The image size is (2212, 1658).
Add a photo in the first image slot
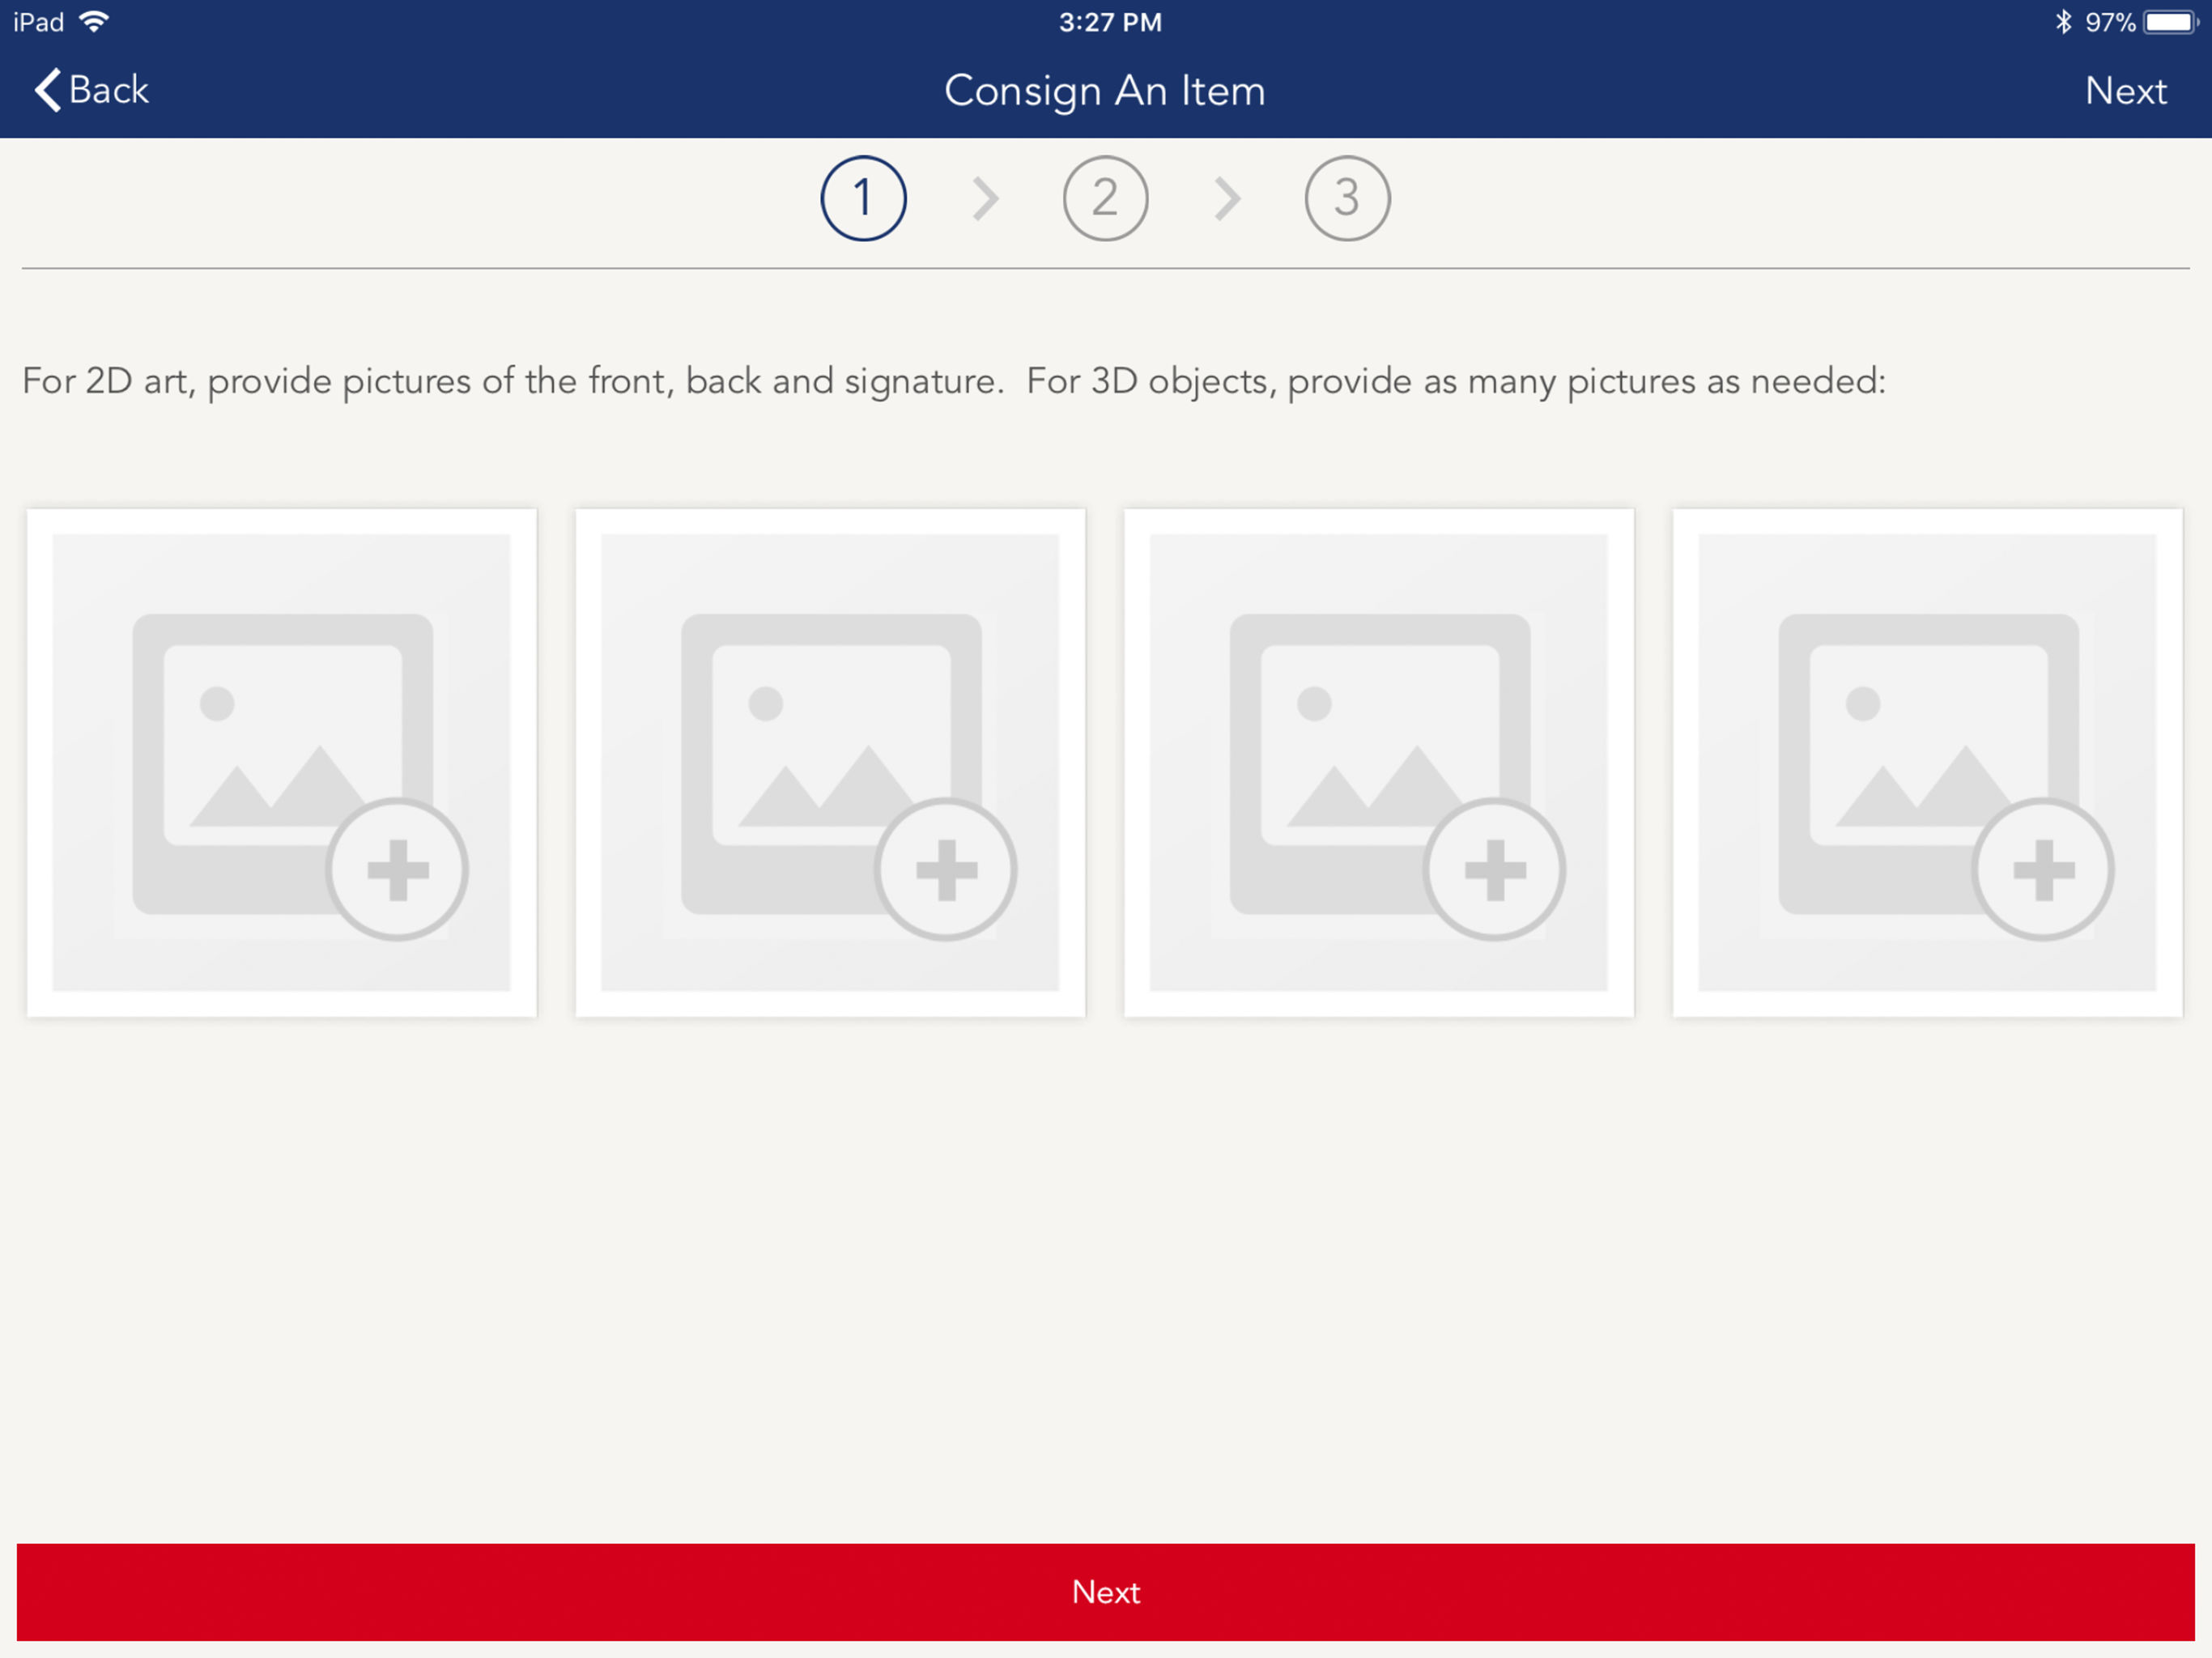[x=282, y=763]
